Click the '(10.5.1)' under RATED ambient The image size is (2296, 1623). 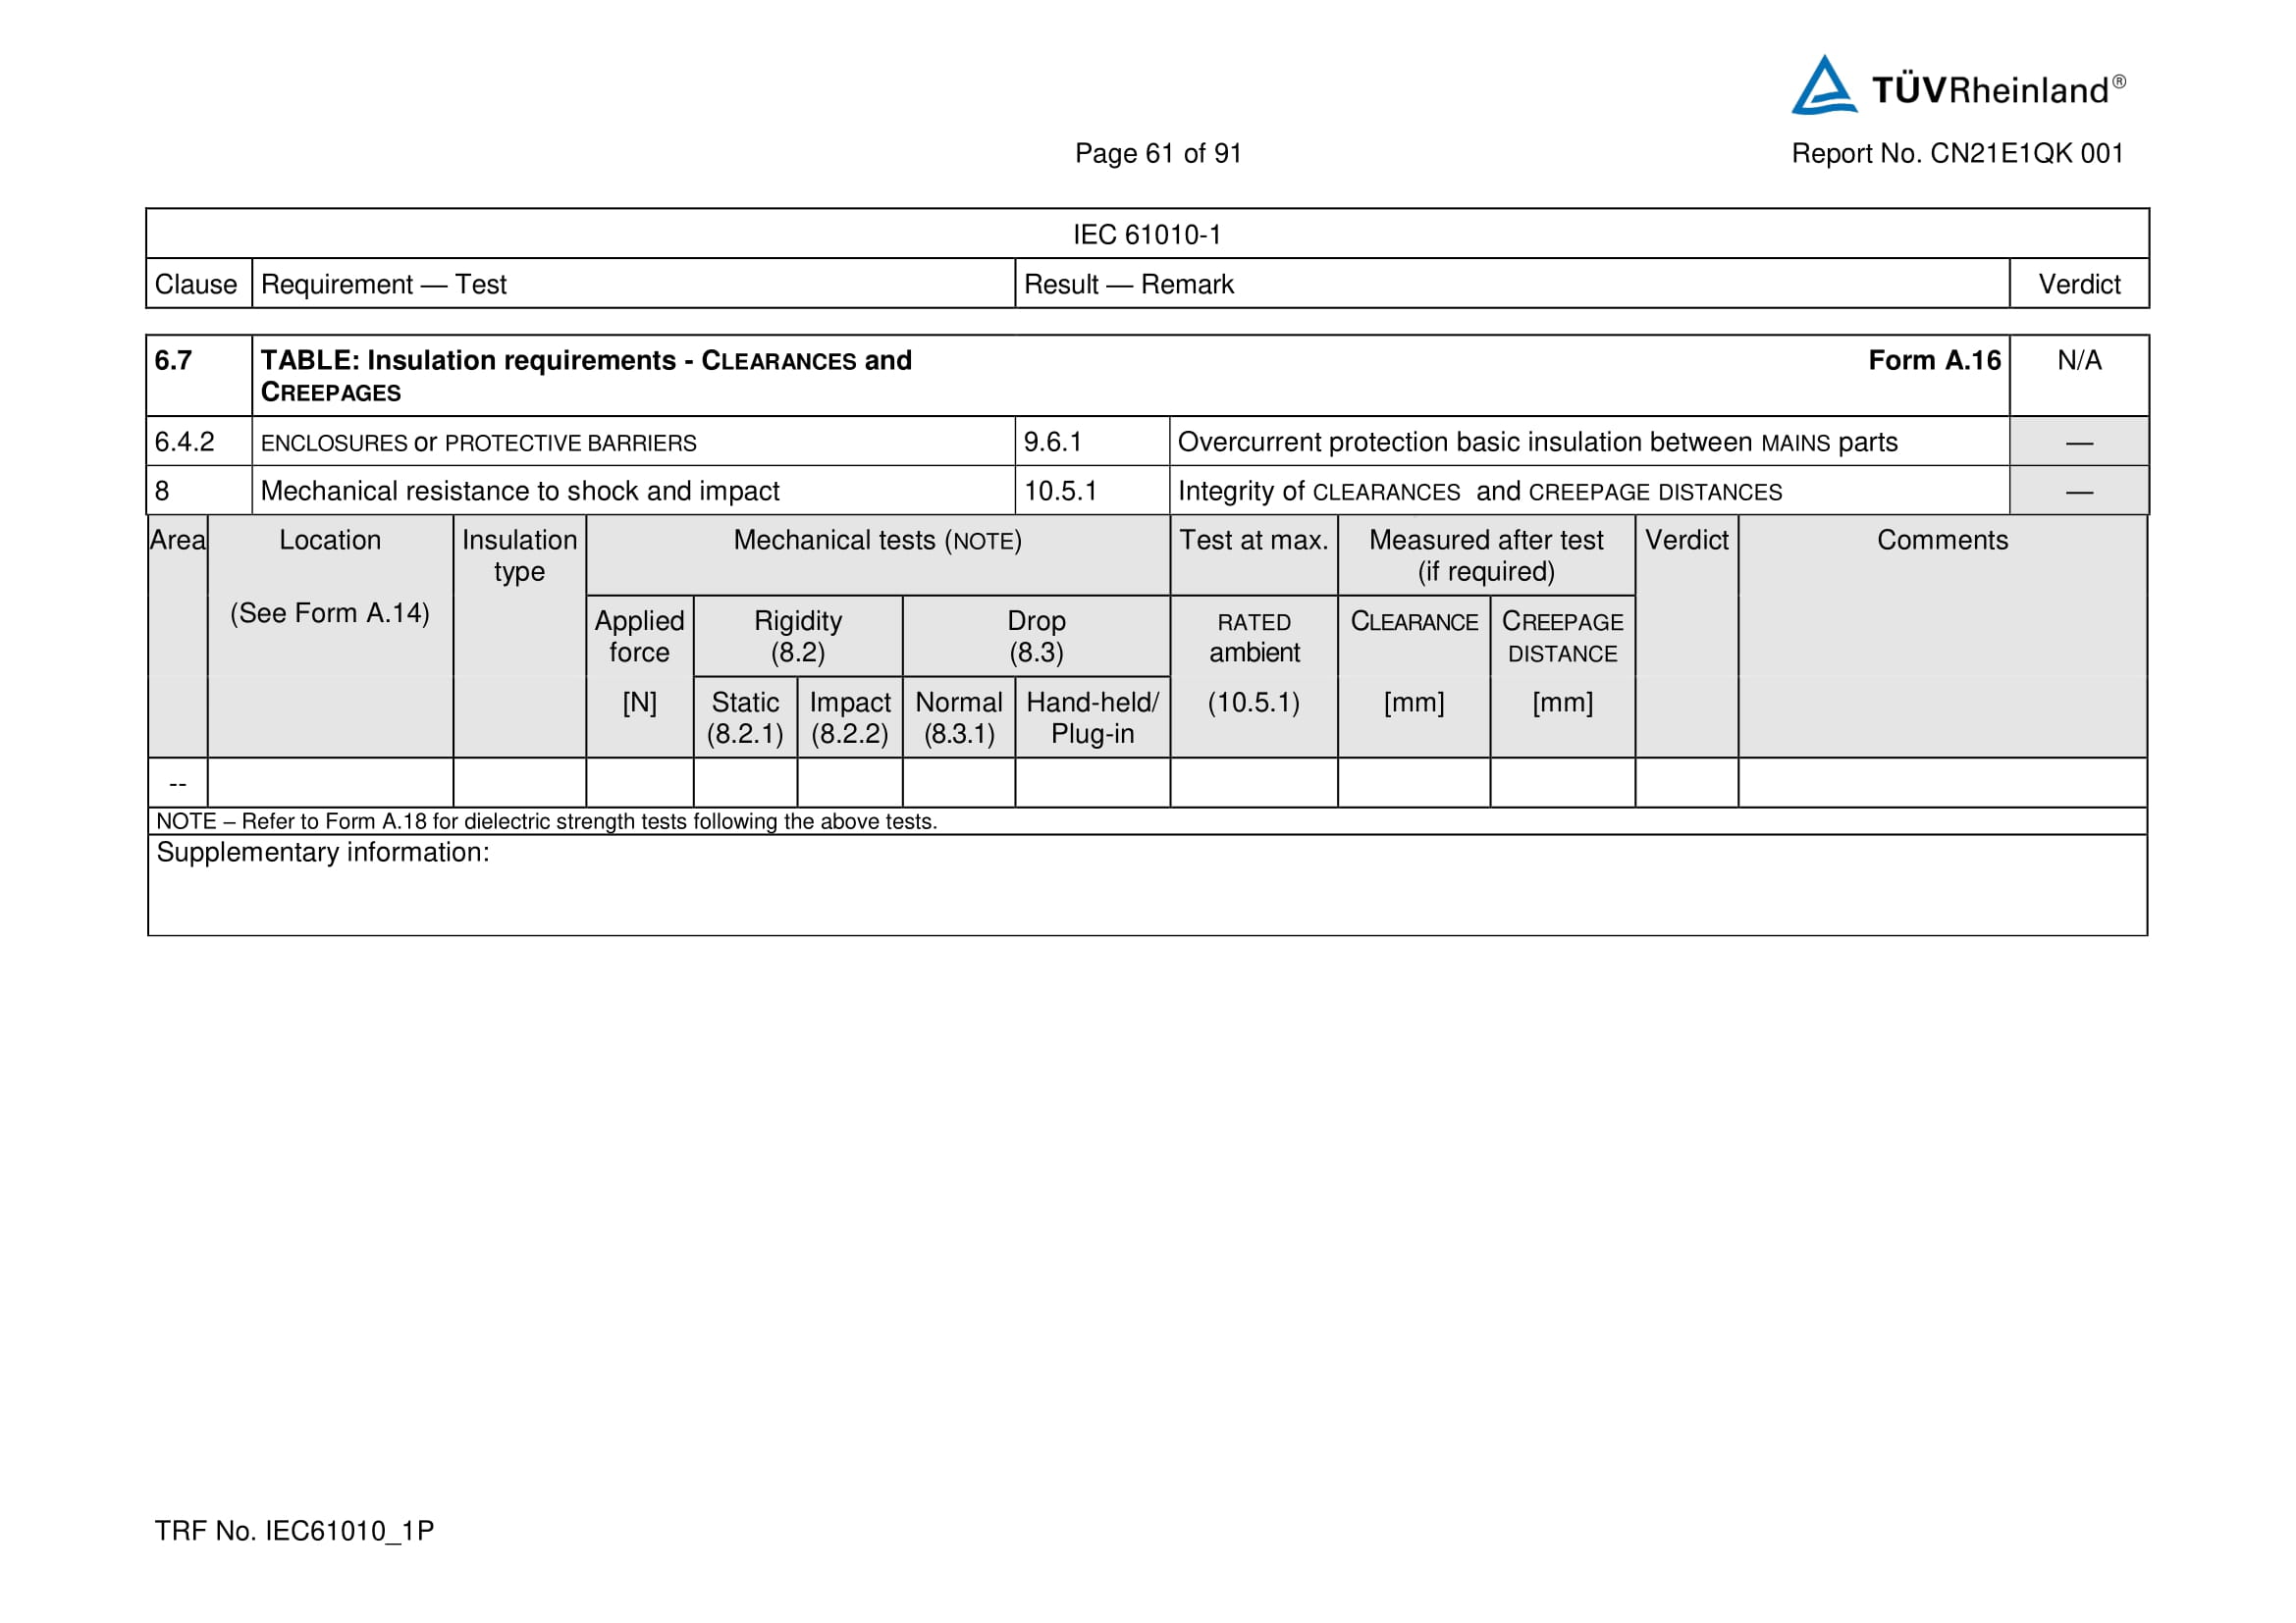pyautogui.click(x=1254, y=703)
